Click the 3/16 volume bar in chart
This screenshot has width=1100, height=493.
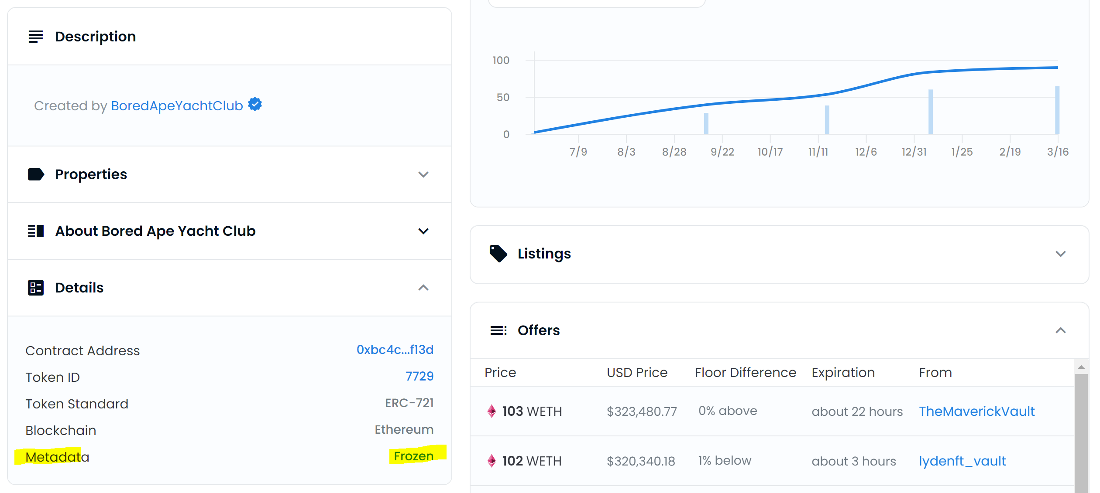1057,110
